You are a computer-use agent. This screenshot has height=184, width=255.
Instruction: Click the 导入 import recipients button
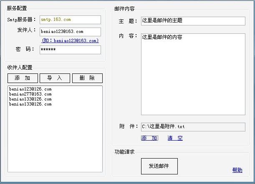[x=55, y=78]
